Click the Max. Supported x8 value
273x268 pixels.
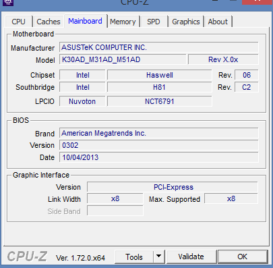[231, 199]
